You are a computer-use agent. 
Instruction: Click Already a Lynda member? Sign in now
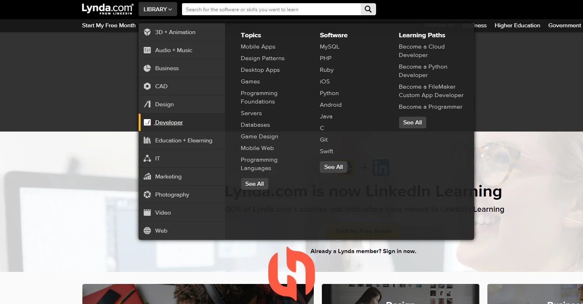(x=363, y=251)
